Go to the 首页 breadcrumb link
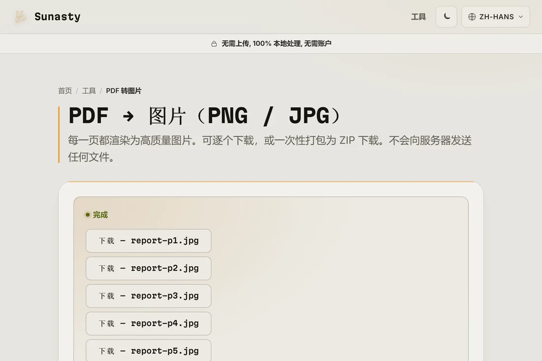Image resolution: width=542 pixels, height=361 pixels. [65, 91]
